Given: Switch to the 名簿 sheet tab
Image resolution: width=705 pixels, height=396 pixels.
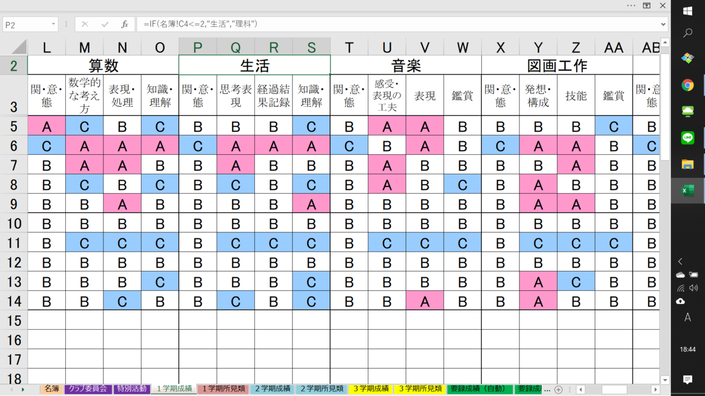Looking at the screenshot, I should point(52,389).
